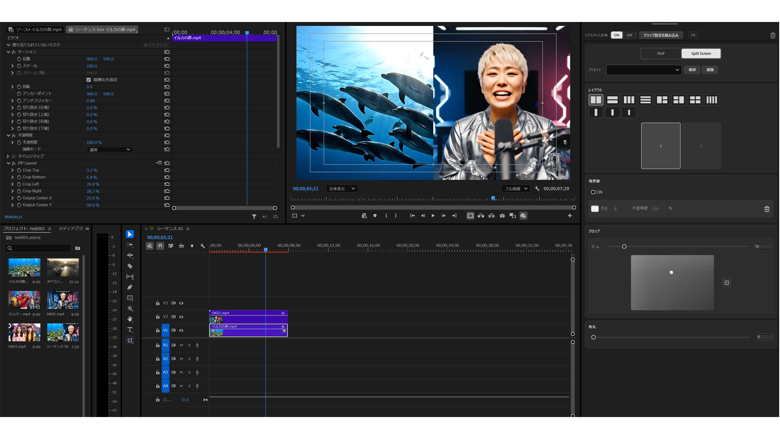Toggle Snap magnet icon in timeline
The width and height of the screenshot is (780, 439).
pos(160,246)
